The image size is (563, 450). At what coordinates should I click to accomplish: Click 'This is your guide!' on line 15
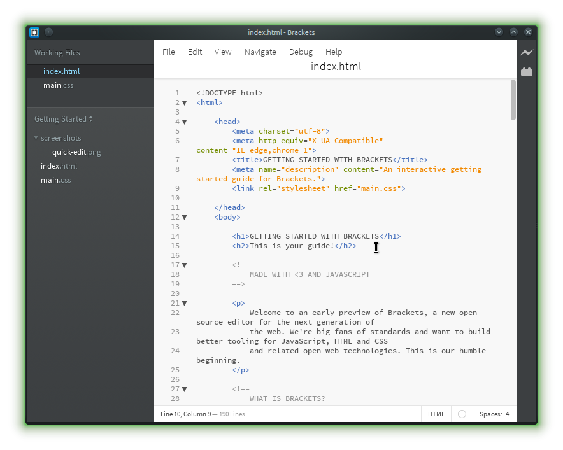pyautogui.click(x=292, y=246)
